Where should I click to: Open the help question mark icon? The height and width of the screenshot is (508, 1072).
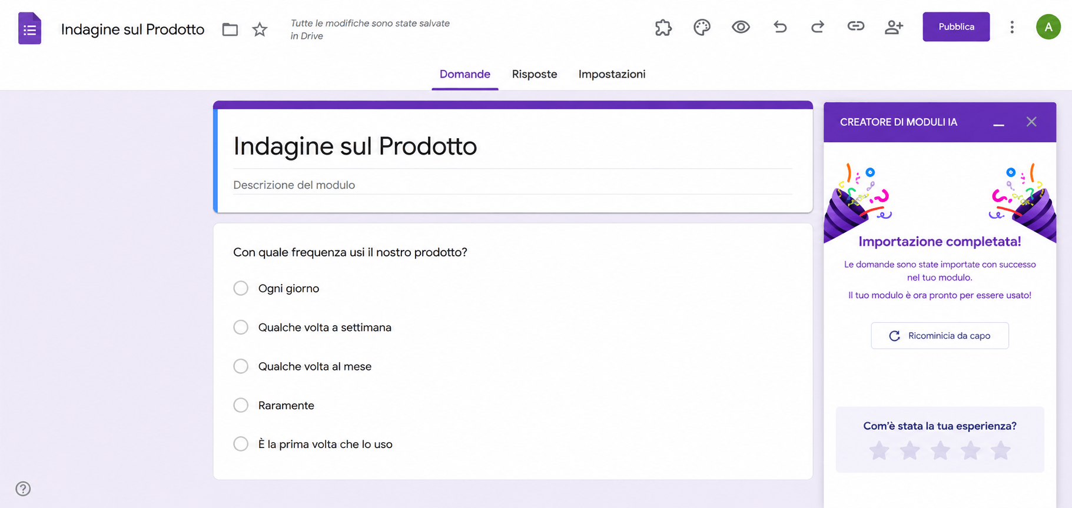[x=23, y=489]
